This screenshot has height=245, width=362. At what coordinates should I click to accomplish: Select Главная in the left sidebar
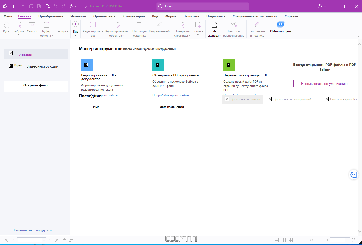point(36,54)
